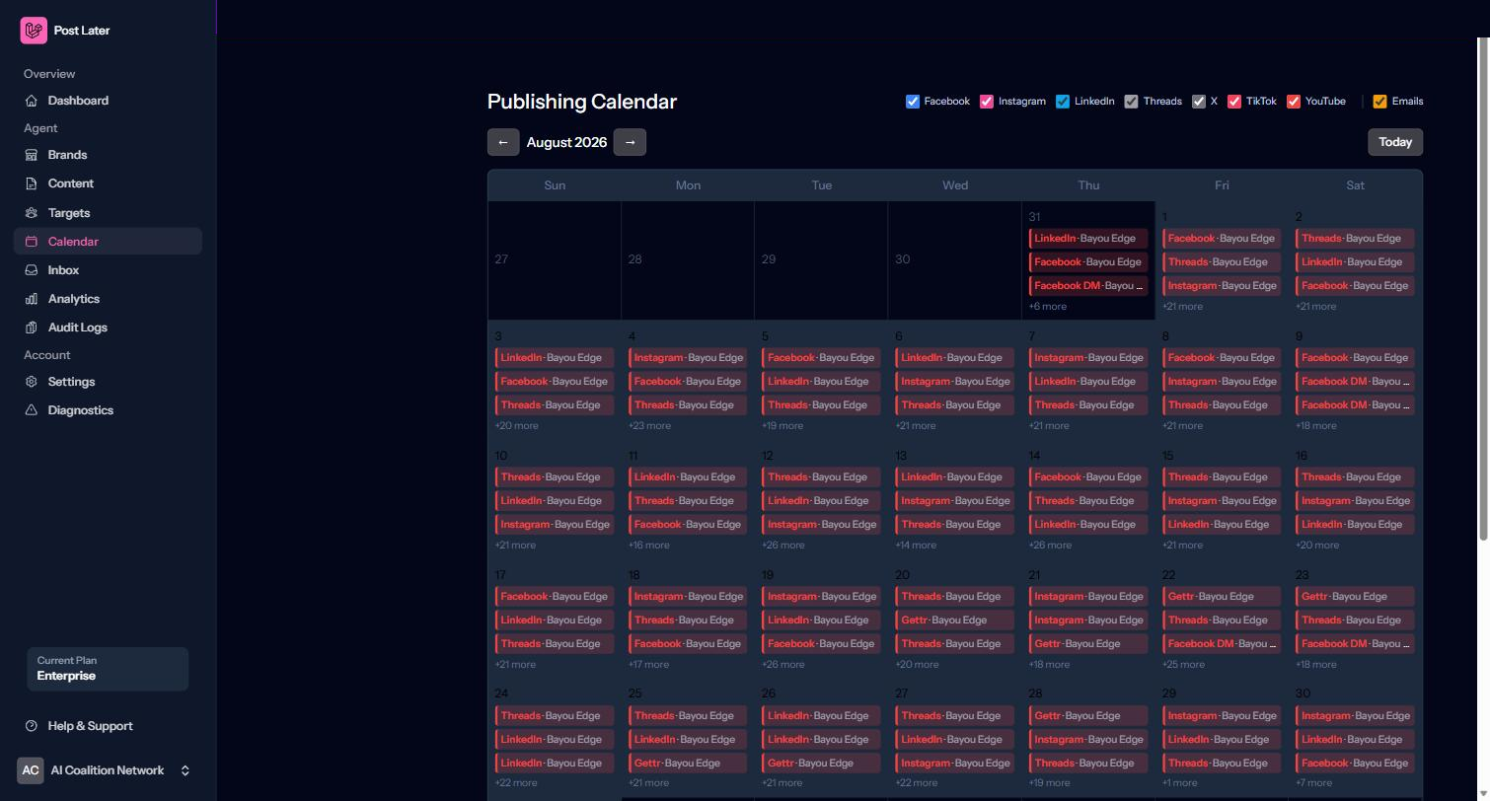The height and width of the screenshot is (801, 1490).
Task: Open LinkedIn Bayou Edge post on July 31
Action: (1088, 239)
